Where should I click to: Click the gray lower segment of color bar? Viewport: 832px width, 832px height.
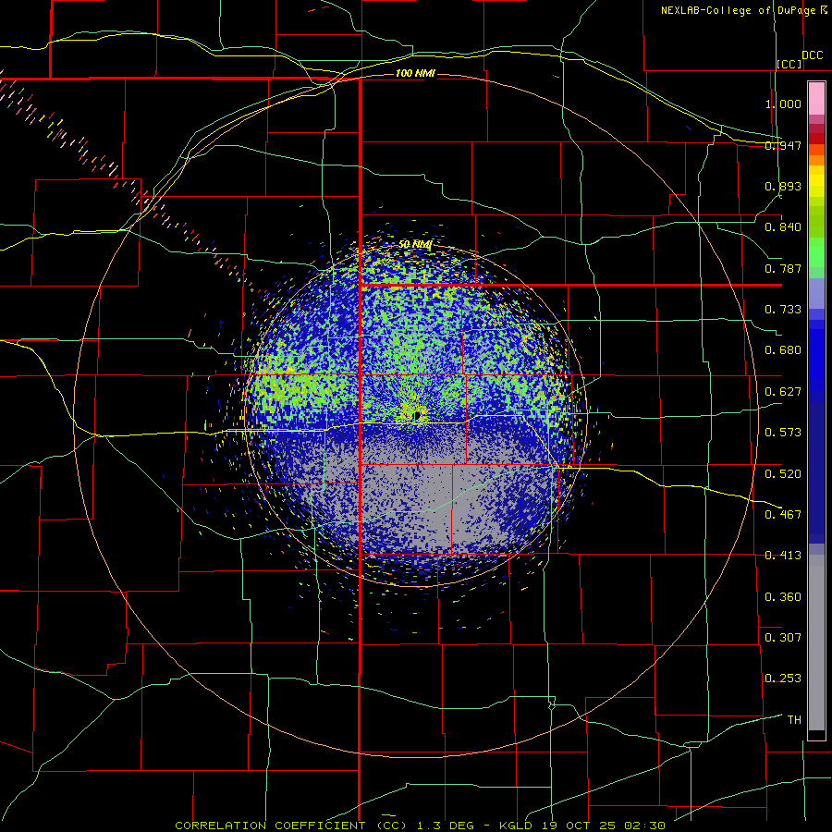pos(816,642)
